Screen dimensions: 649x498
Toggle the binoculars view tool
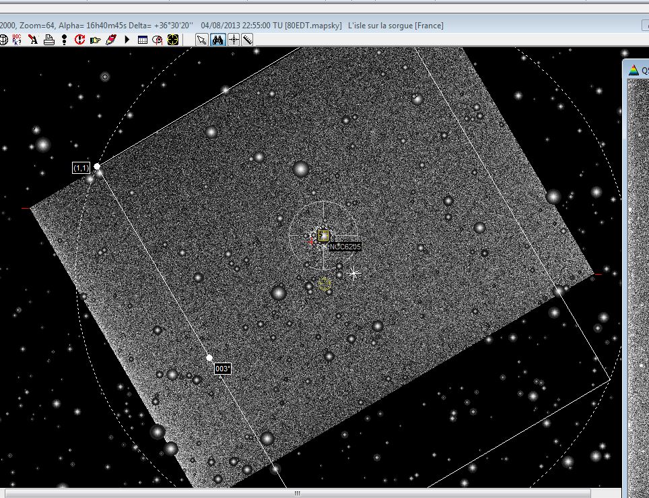(217, 40)
